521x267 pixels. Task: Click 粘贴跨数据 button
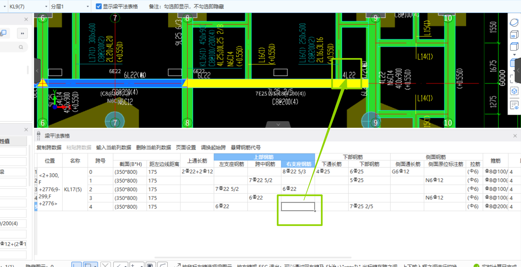(x=79, y=147)
